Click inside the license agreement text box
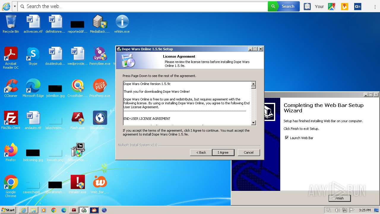 coord(187,103)
